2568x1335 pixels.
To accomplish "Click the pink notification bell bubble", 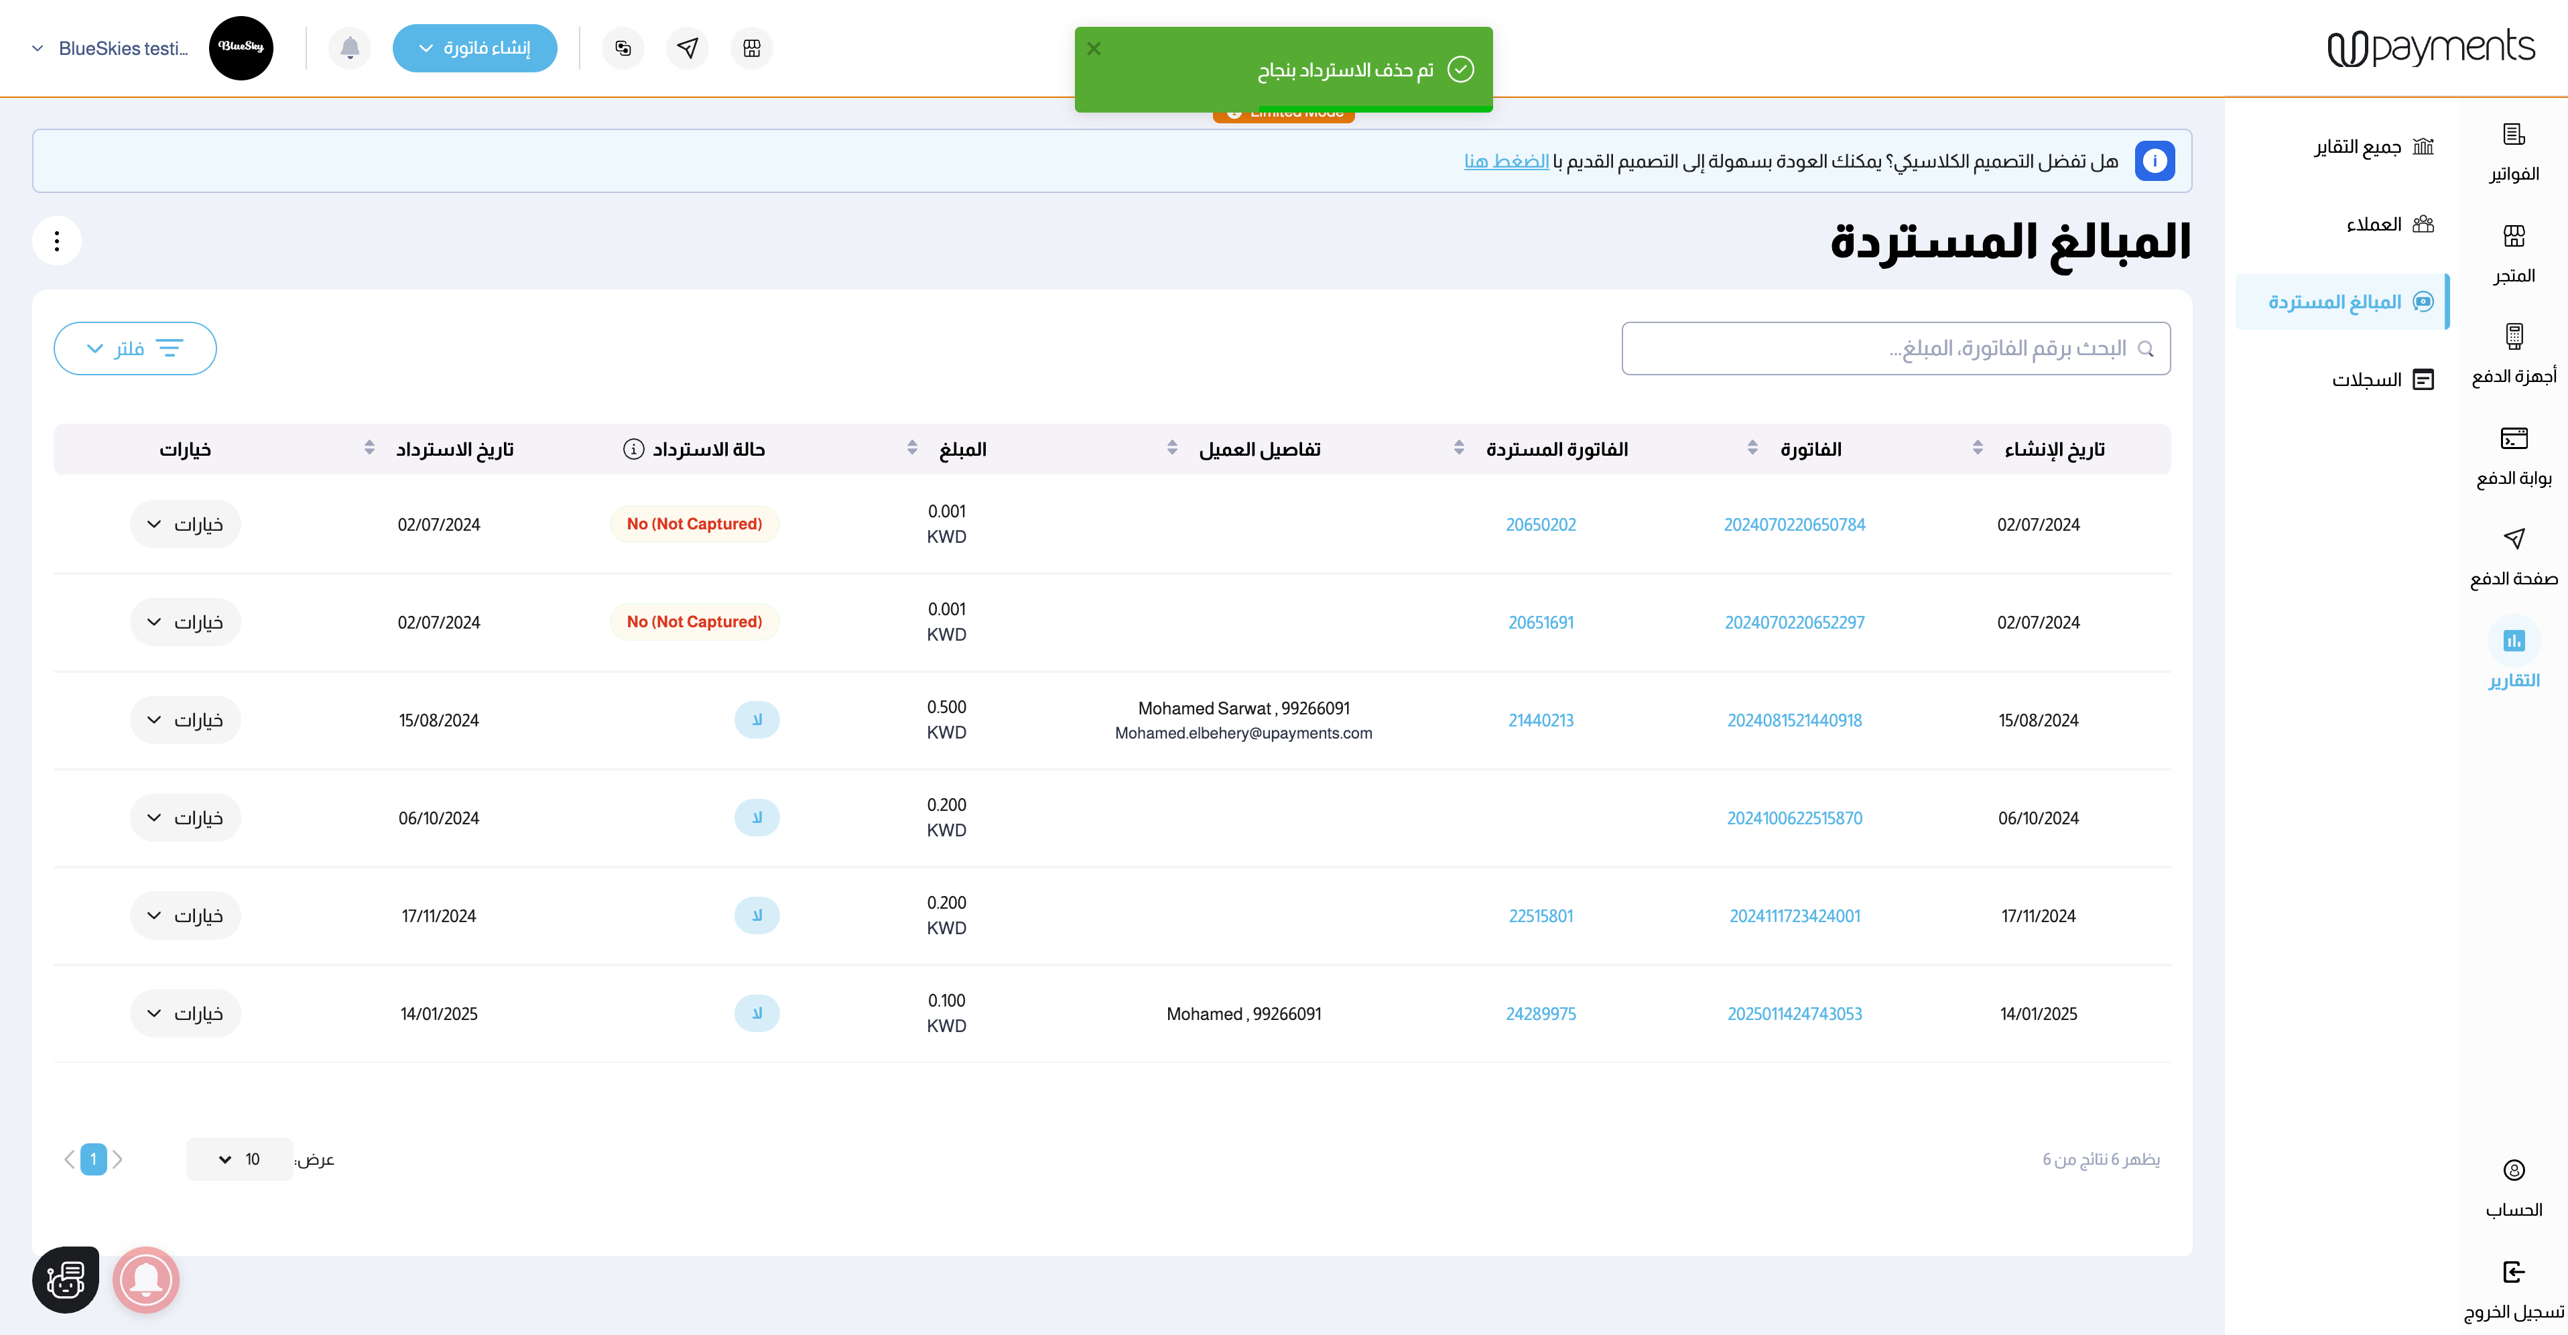I will pyautogui.click(x=145, y=1279).
